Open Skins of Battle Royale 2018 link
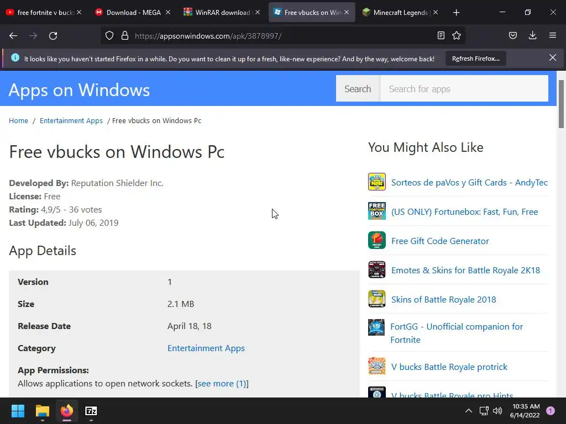The width and height of the screenshot is (566, 424). [444, 299]
